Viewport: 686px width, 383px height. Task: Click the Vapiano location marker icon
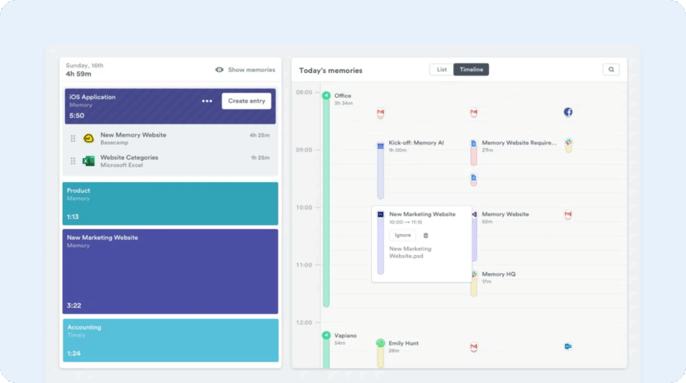click(x=326, y=335)
